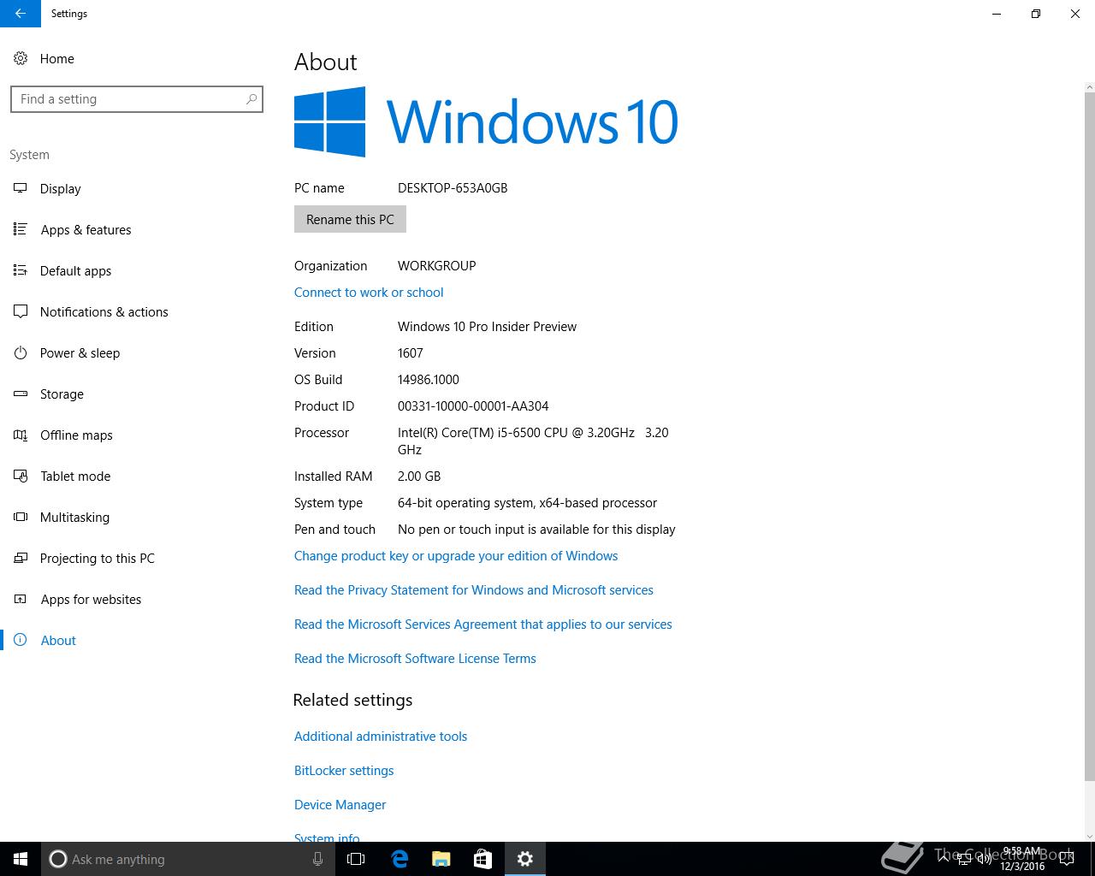Click the search magnifier icon

252,99
